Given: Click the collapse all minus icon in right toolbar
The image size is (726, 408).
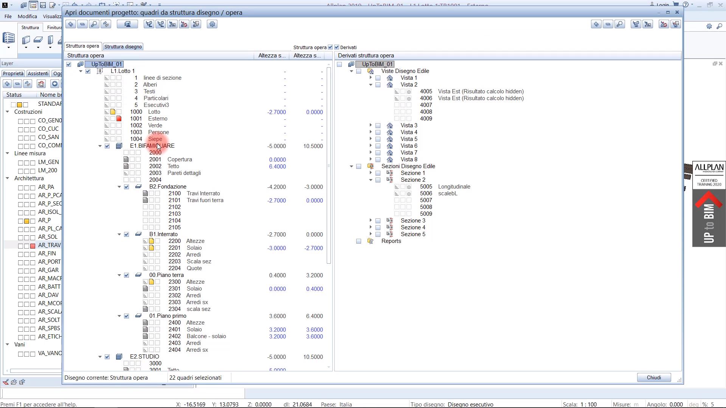Looking at the screenshot, I should click(x=608, y=24).
